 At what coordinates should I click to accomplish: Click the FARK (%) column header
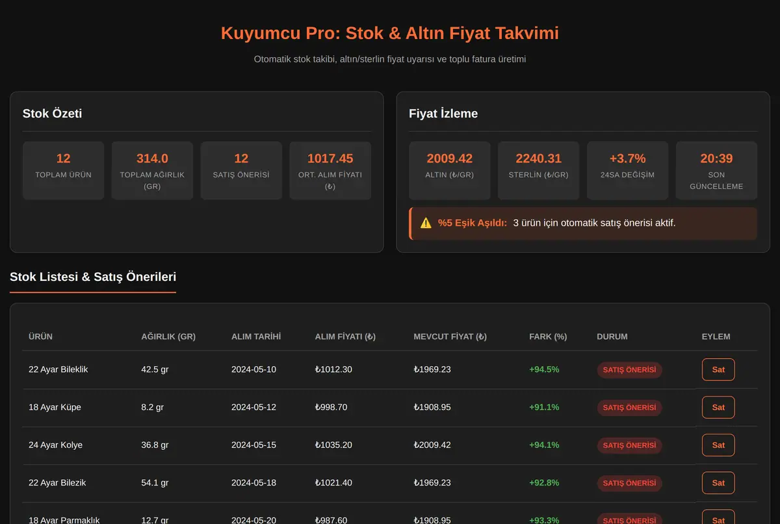[548, 337]
